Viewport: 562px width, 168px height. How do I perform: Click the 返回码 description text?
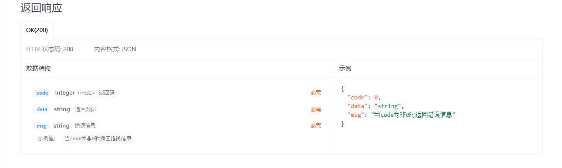click(107, 93)
